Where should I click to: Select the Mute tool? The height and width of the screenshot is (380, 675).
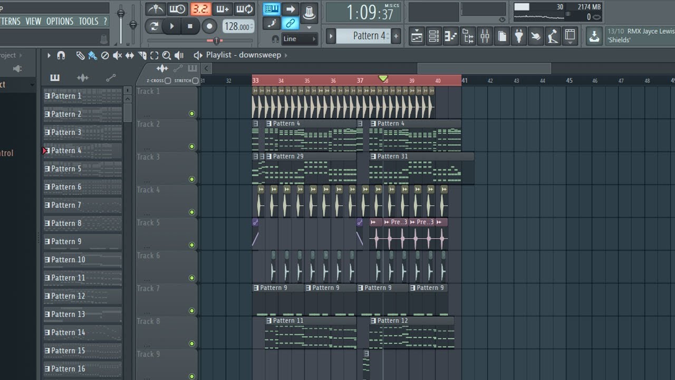click(117, 55)
